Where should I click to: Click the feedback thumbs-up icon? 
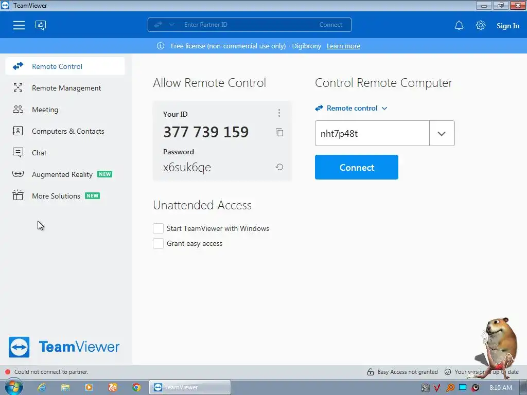[x=41, y=25]
